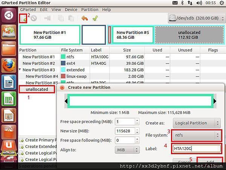Click the Free space following spinner arrows
The width and height of the screenshot is (226, 170).
click(137, 140)
